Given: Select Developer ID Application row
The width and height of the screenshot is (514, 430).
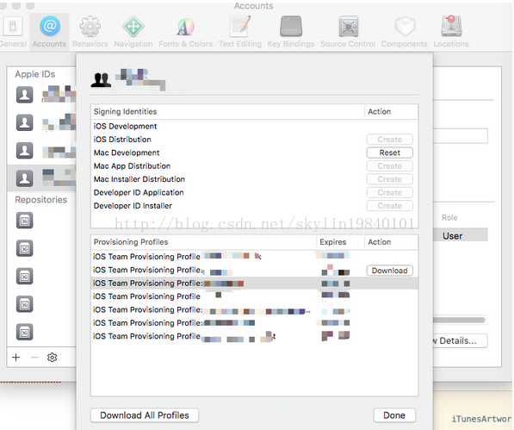Looking at the screenshot, I should click(254, 192).
